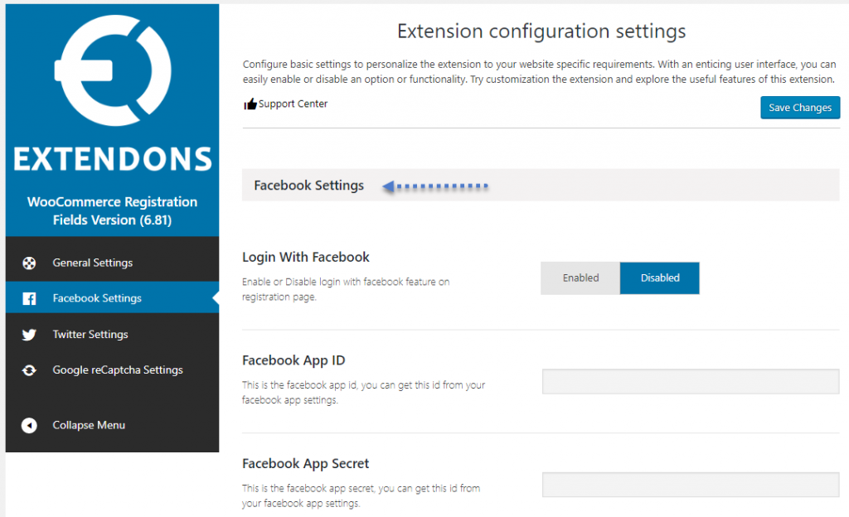Screen dimensions: 849x517
Task: Click the Extendons circular logo
Action: click(x=113, y=70)
